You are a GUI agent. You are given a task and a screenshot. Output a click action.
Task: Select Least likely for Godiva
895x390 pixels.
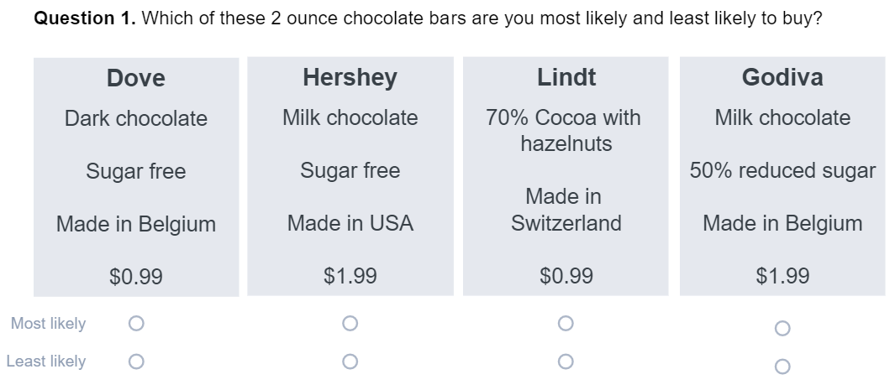(782, 366)
